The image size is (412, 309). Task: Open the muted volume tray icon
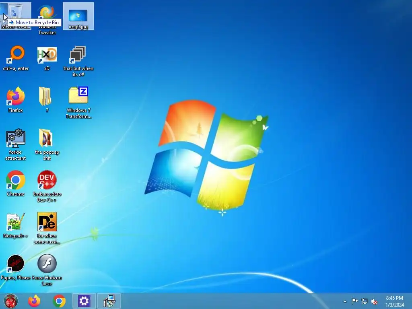point(374,301)
